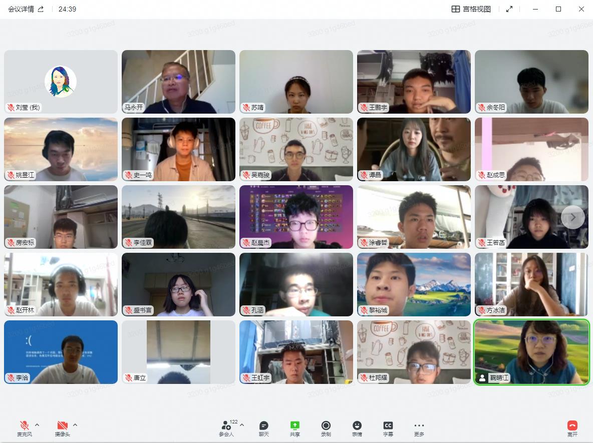This screenshot has height=443, width=593.
Task: Click the share icon beside 会议详情
Action: coord(41,9)
